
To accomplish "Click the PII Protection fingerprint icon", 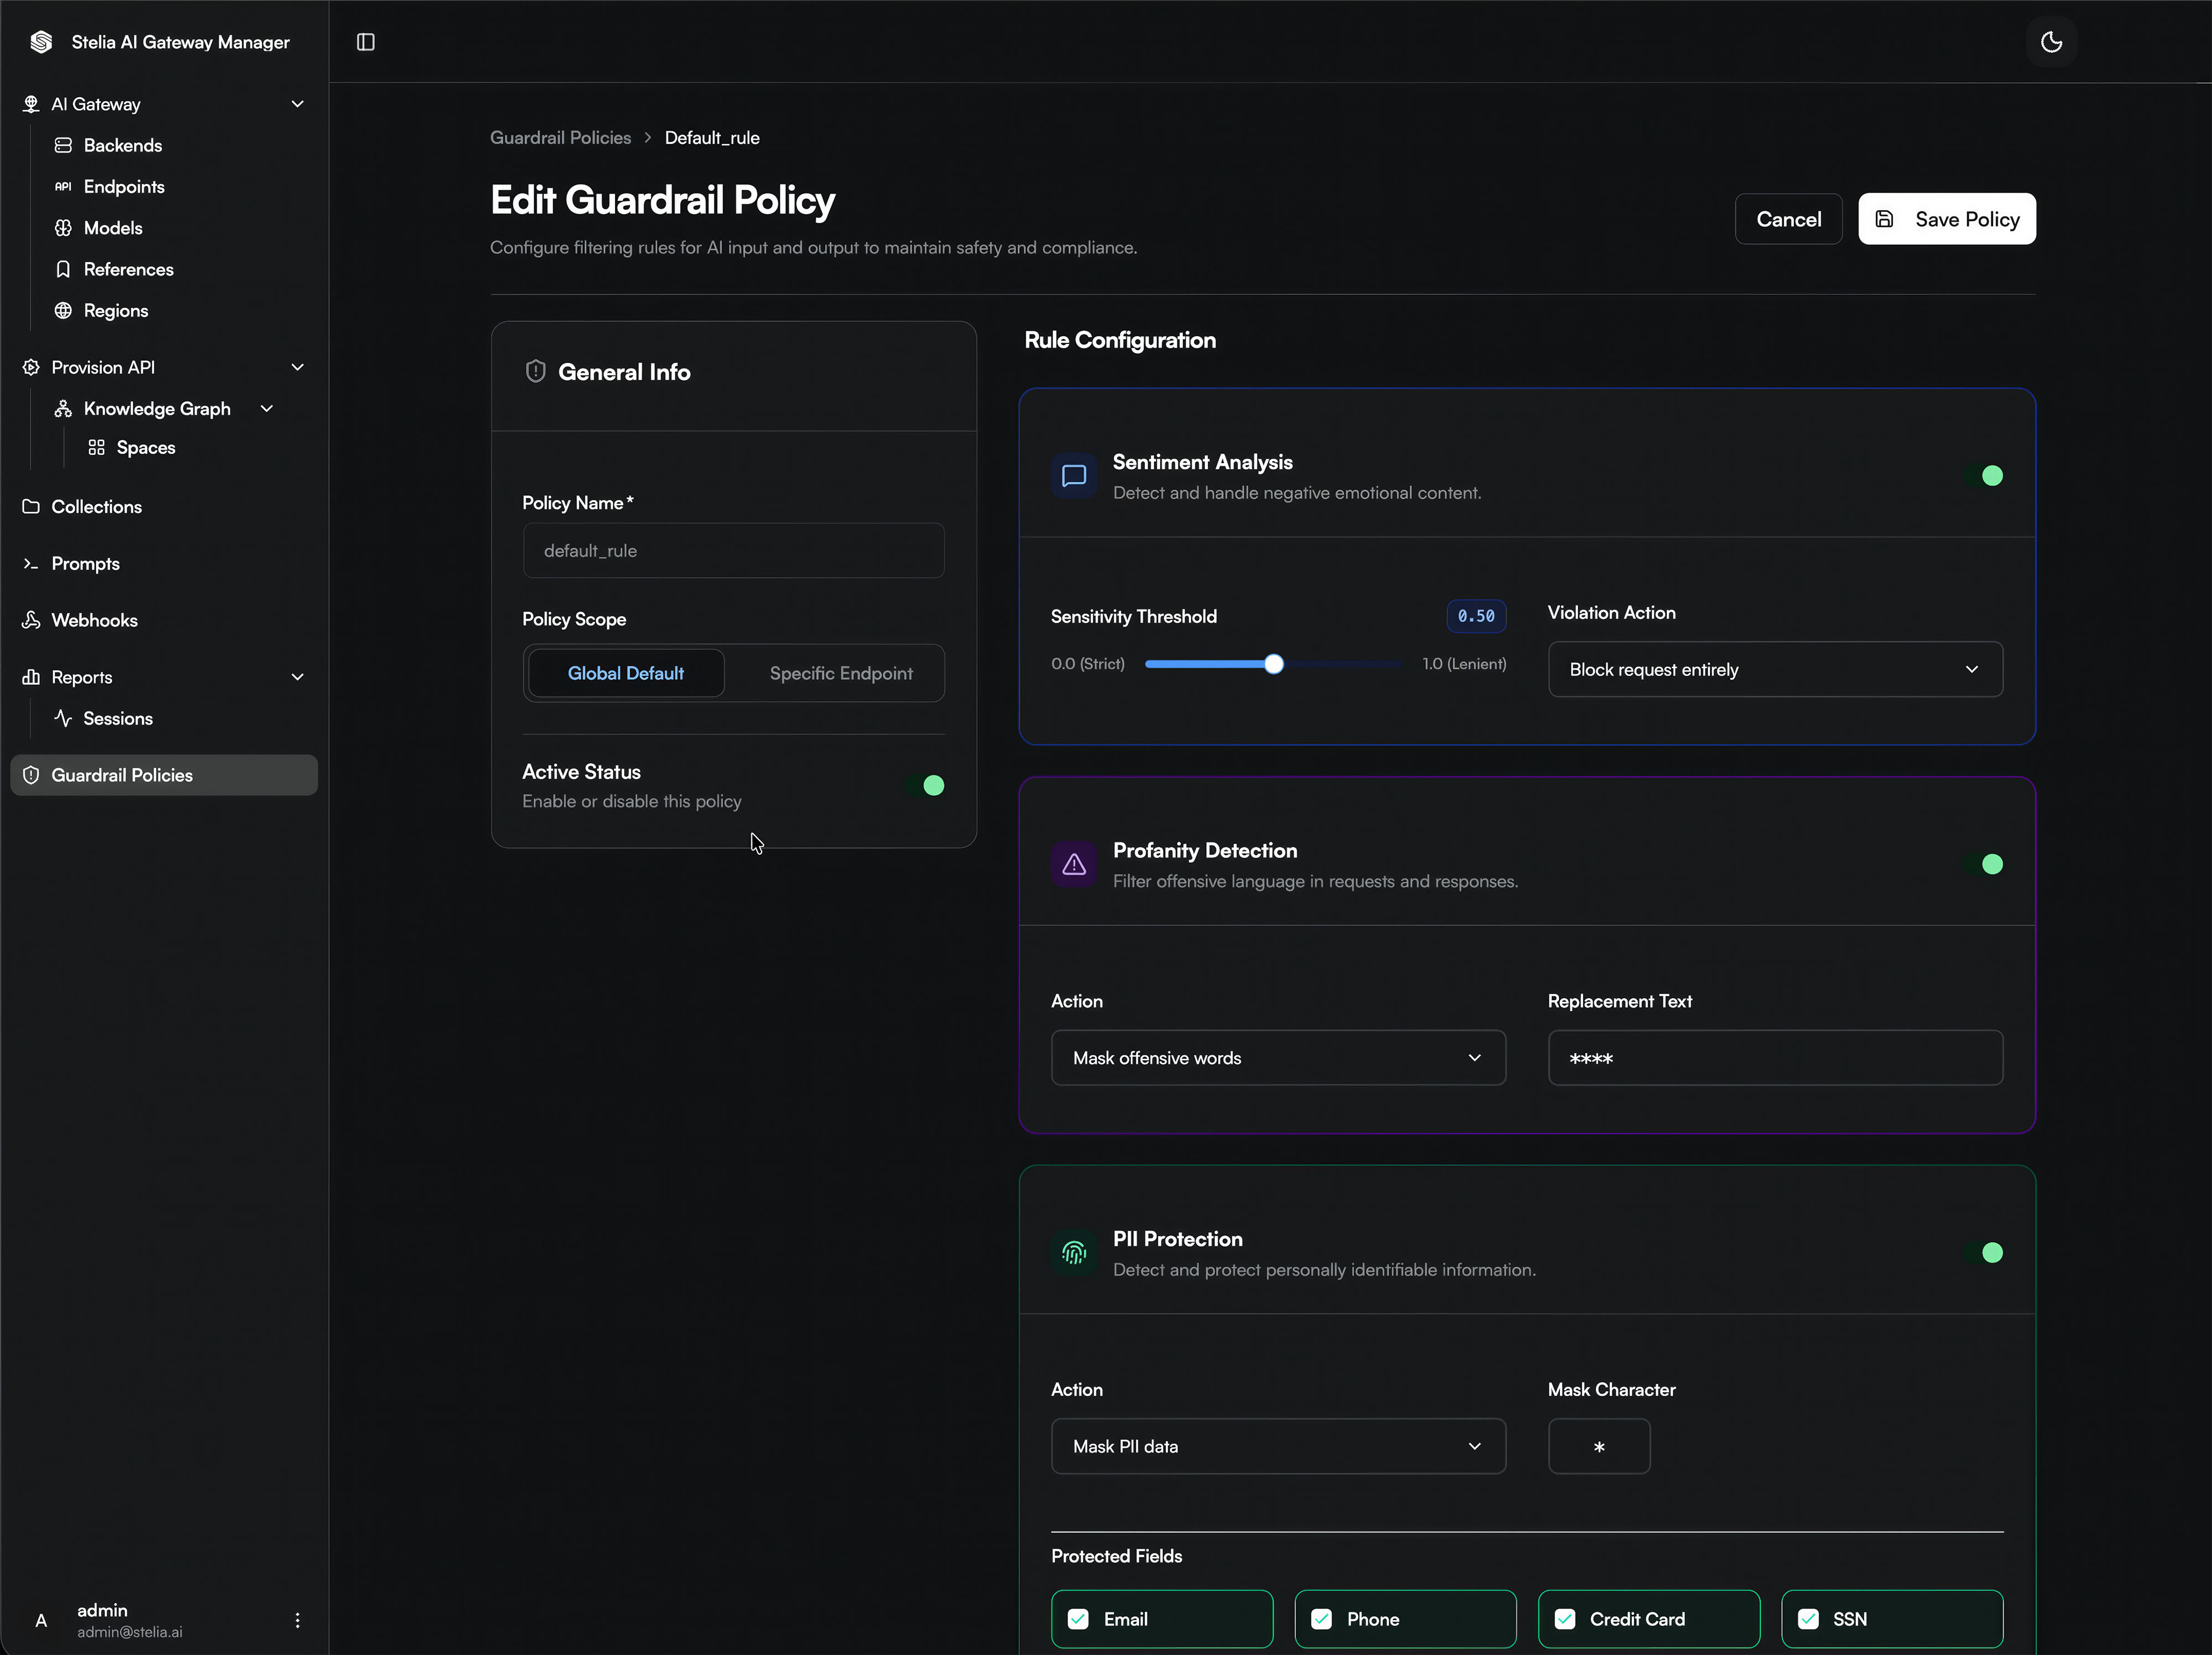I will [1074, 1253].
